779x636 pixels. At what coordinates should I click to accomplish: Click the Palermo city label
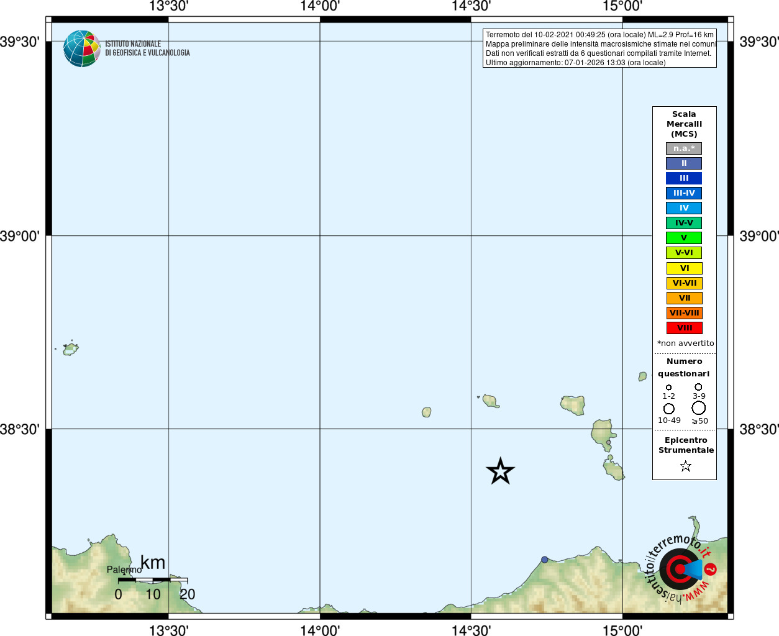pos(124,570)
